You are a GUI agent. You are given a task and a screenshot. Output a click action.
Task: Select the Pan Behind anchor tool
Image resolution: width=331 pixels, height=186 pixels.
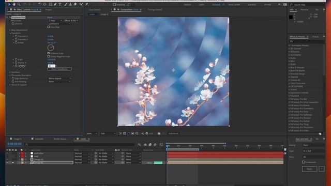click(44, 5)
